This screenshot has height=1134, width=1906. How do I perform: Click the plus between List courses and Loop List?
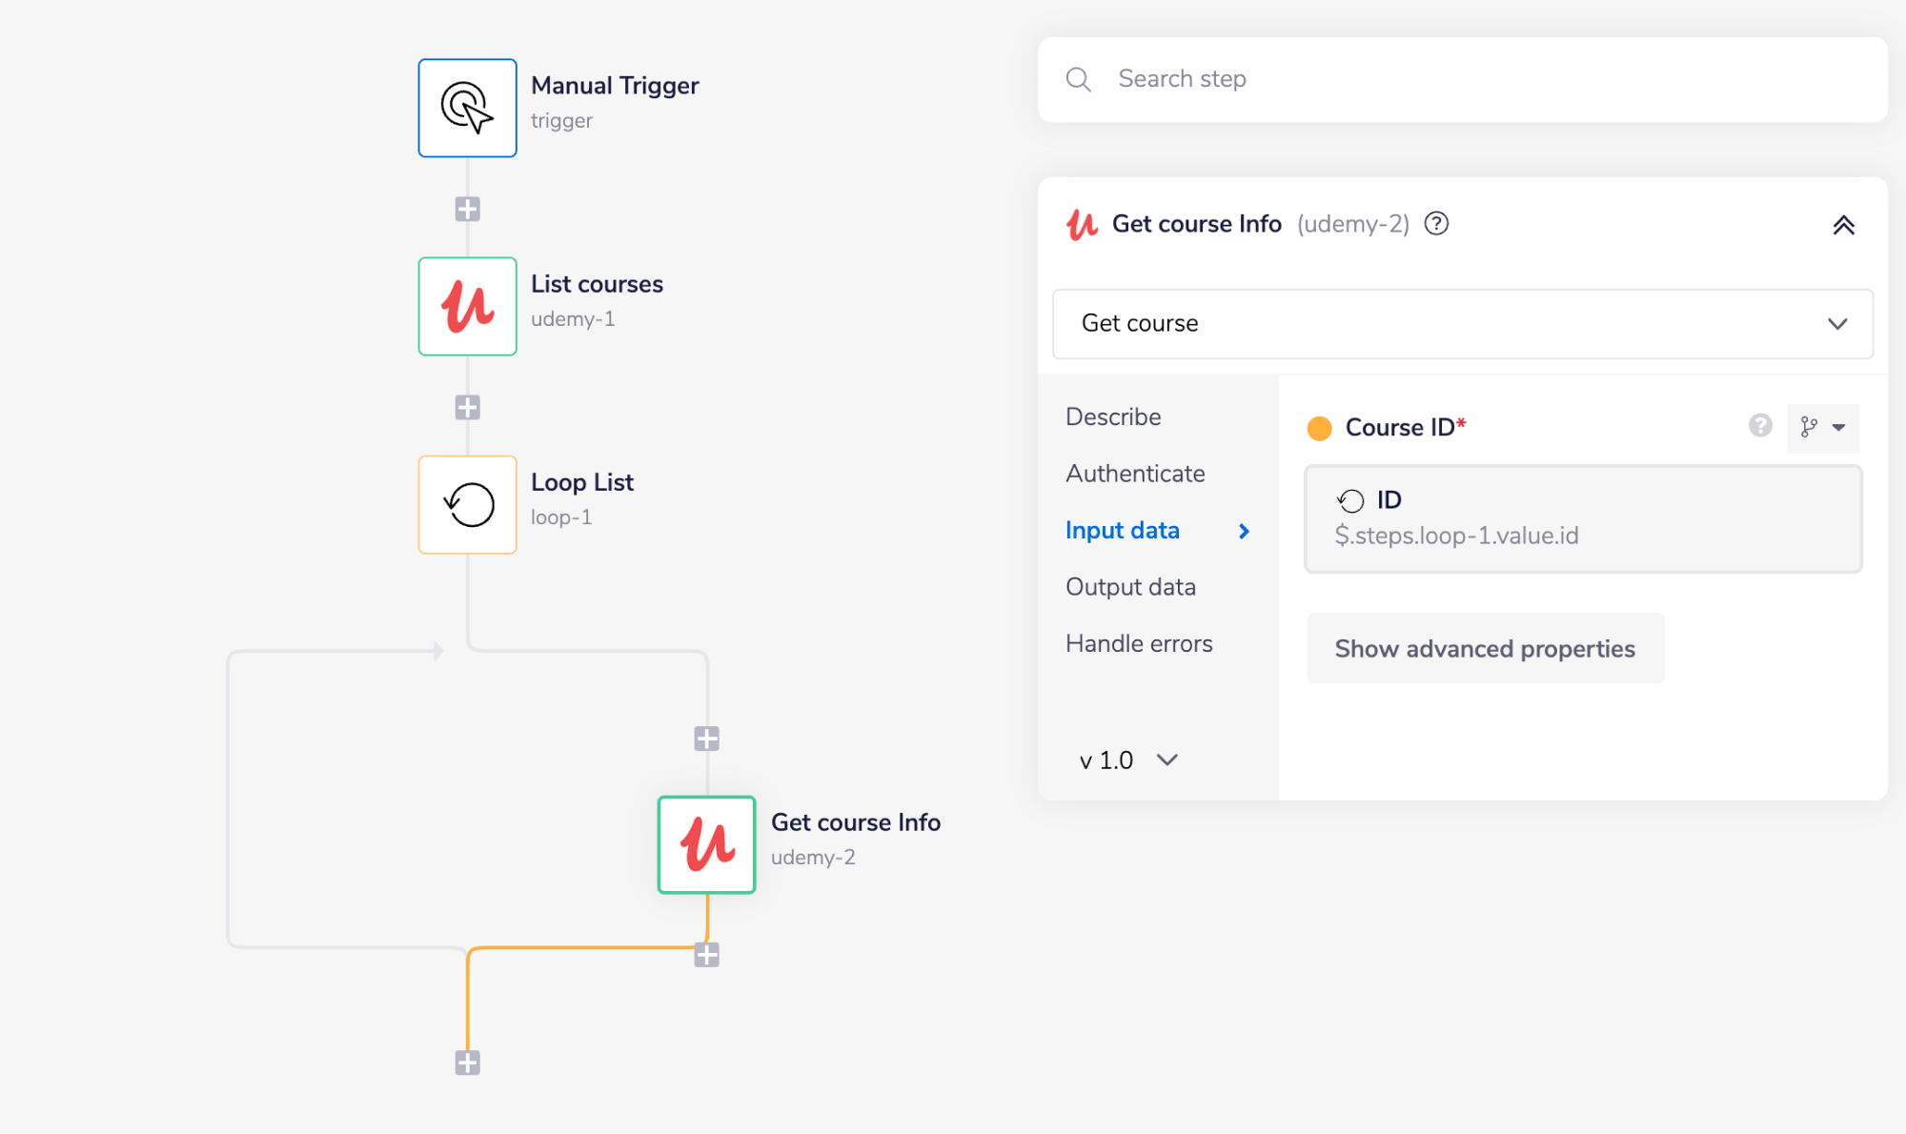click(466, 407)
